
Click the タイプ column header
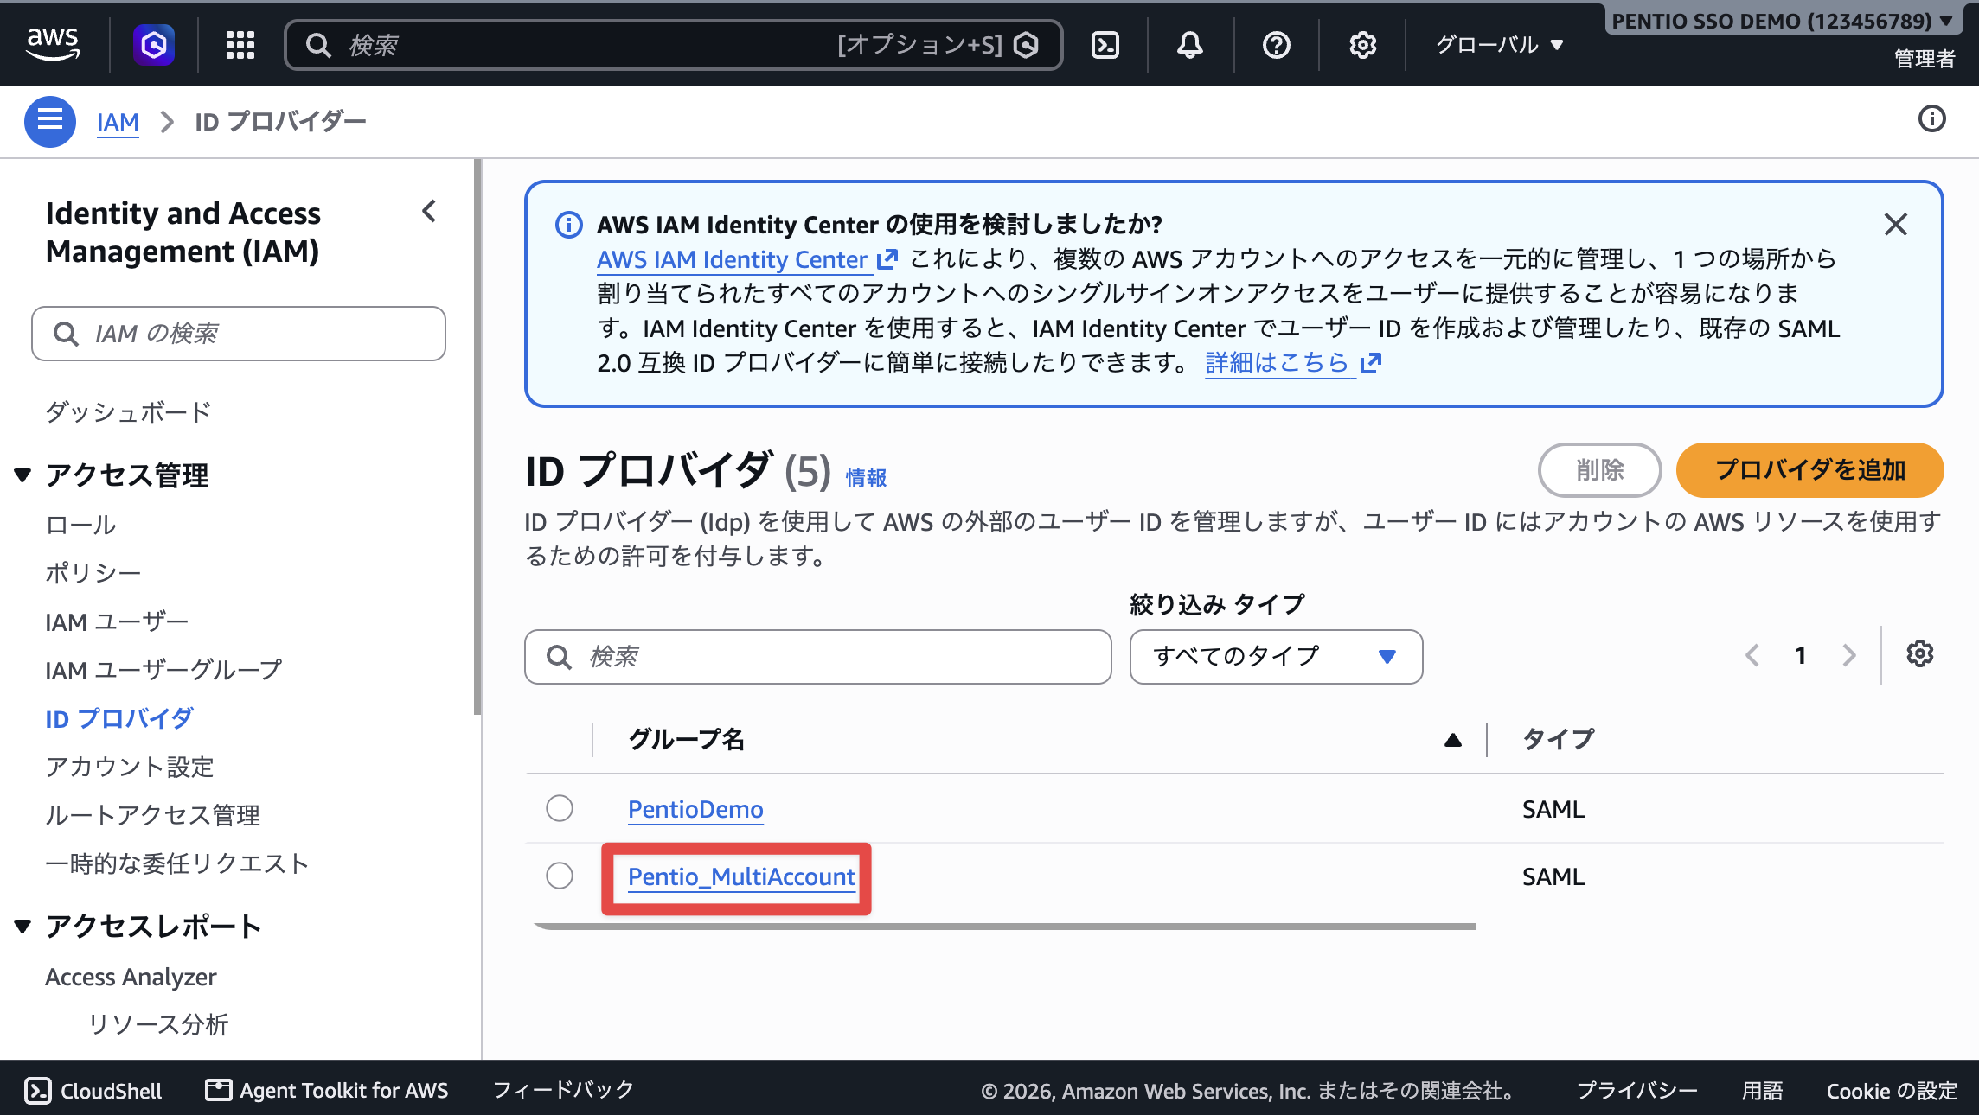(1558, 740)
